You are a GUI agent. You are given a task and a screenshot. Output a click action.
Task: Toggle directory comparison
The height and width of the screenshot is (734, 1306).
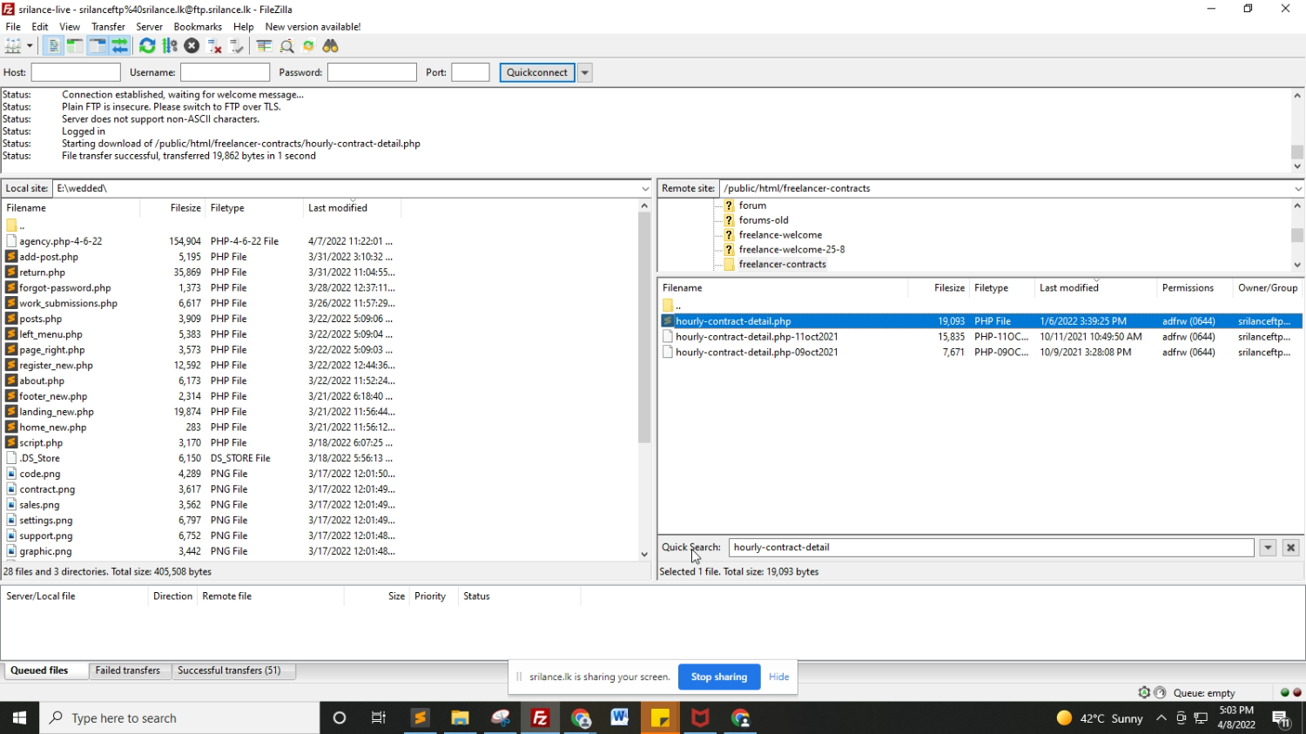coord(286,46)
